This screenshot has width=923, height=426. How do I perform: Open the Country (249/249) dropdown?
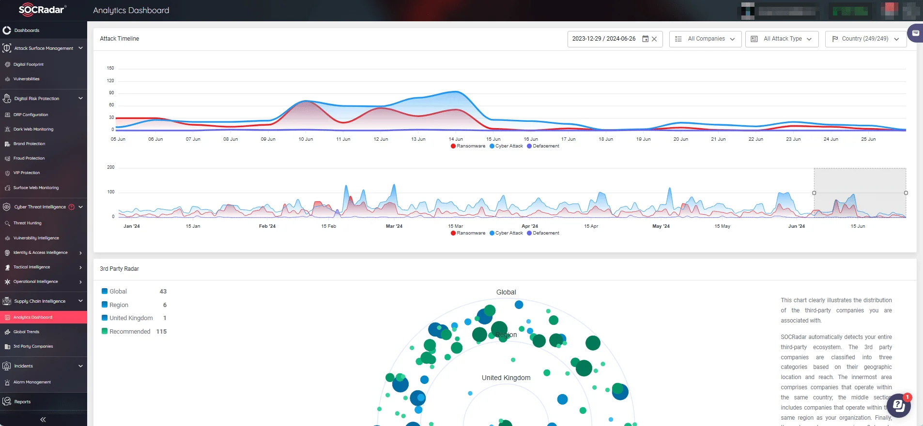tap(865, 39)
